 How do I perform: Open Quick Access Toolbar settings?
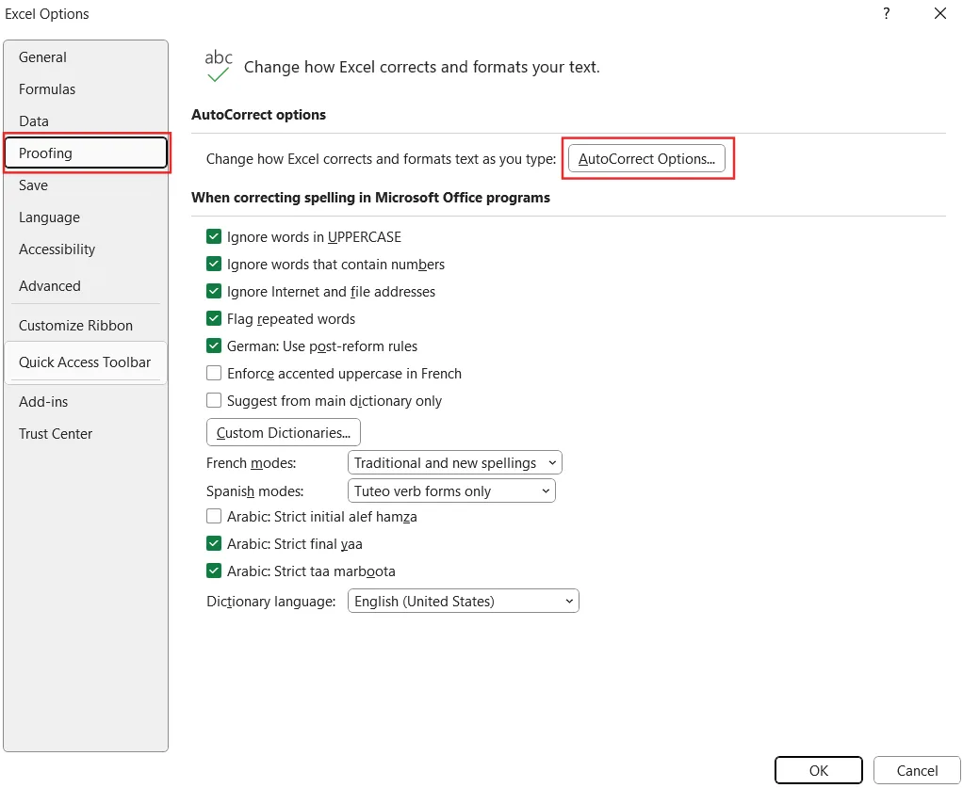[x=86, y=362]
